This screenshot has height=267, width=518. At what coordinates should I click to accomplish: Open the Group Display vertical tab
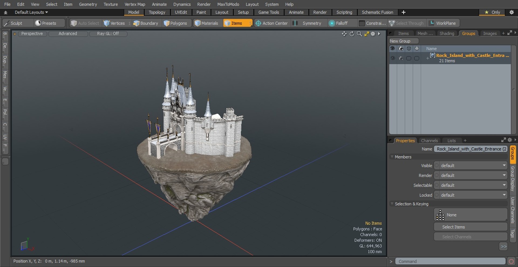(x=513, y=179)
